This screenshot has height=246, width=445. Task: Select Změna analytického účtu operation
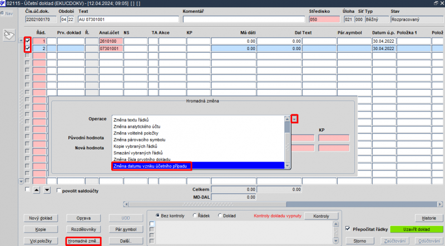pos(137,127)
